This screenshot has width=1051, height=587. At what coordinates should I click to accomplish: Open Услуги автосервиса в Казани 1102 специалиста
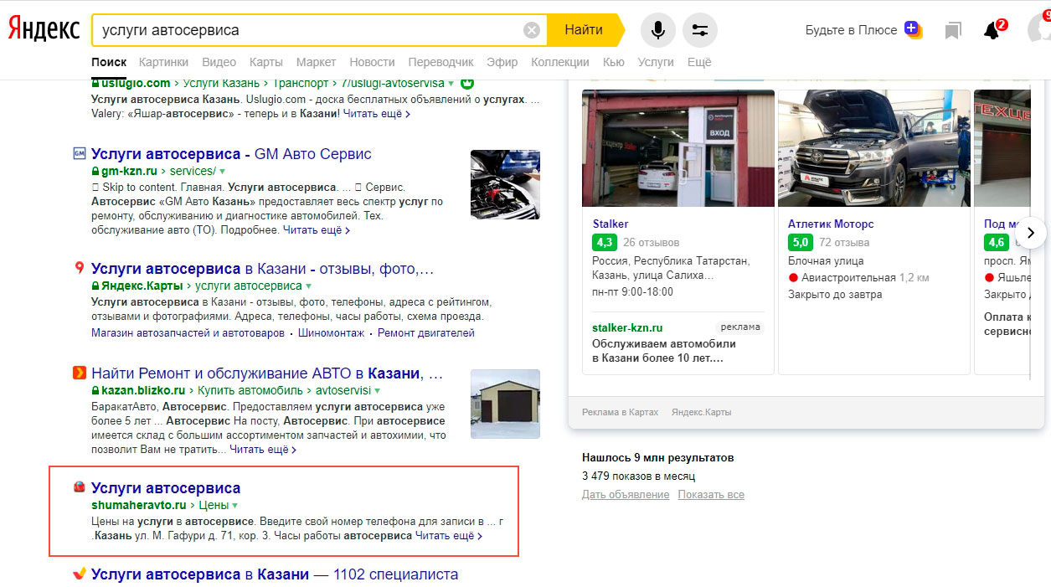coord(275,574)
